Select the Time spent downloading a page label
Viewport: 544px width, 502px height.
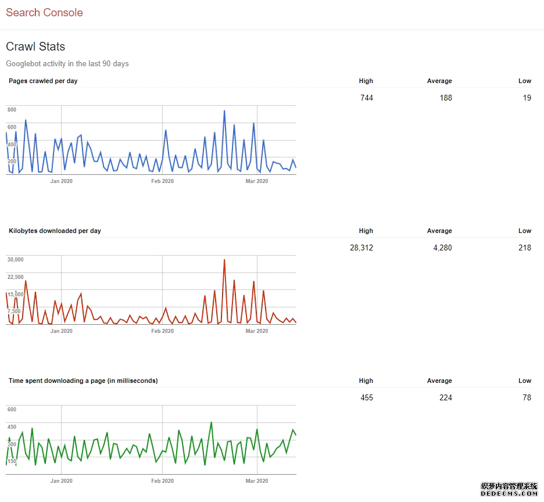pos(83,381)
